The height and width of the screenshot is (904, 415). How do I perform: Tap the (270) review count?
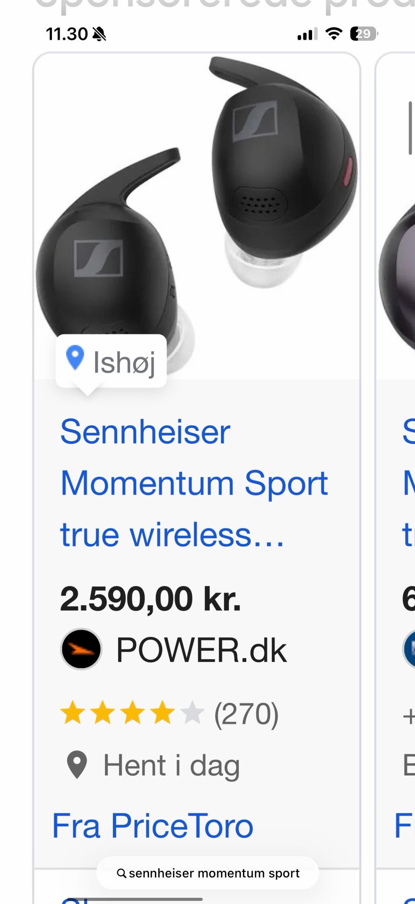246,714
